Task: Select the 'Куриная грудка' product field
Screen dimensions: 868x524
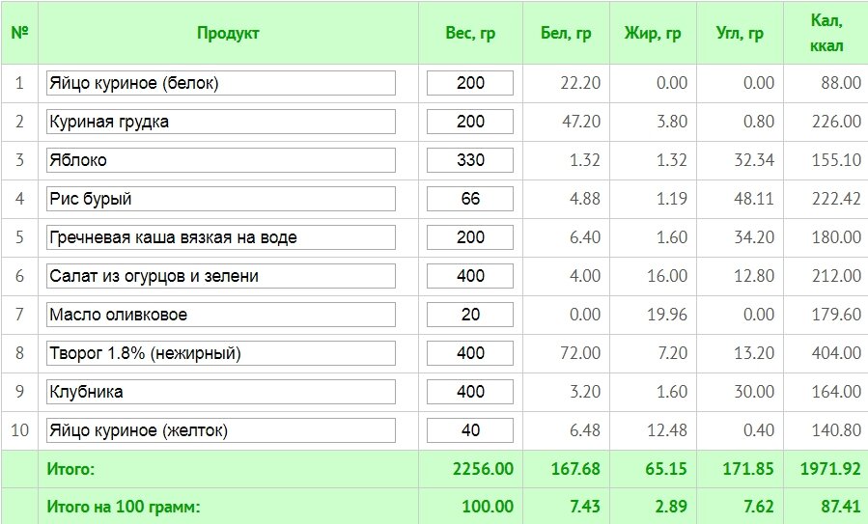Action: (221, 122)
